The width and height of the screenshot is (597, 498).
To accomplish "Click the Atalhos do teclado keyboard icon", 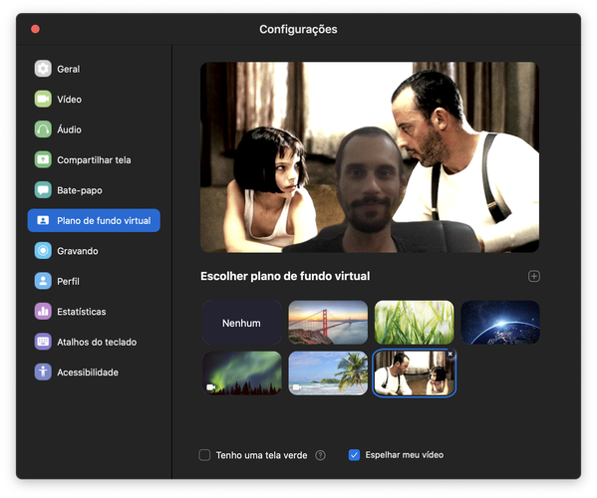I will pyautogui.click(x=43, y=342).
